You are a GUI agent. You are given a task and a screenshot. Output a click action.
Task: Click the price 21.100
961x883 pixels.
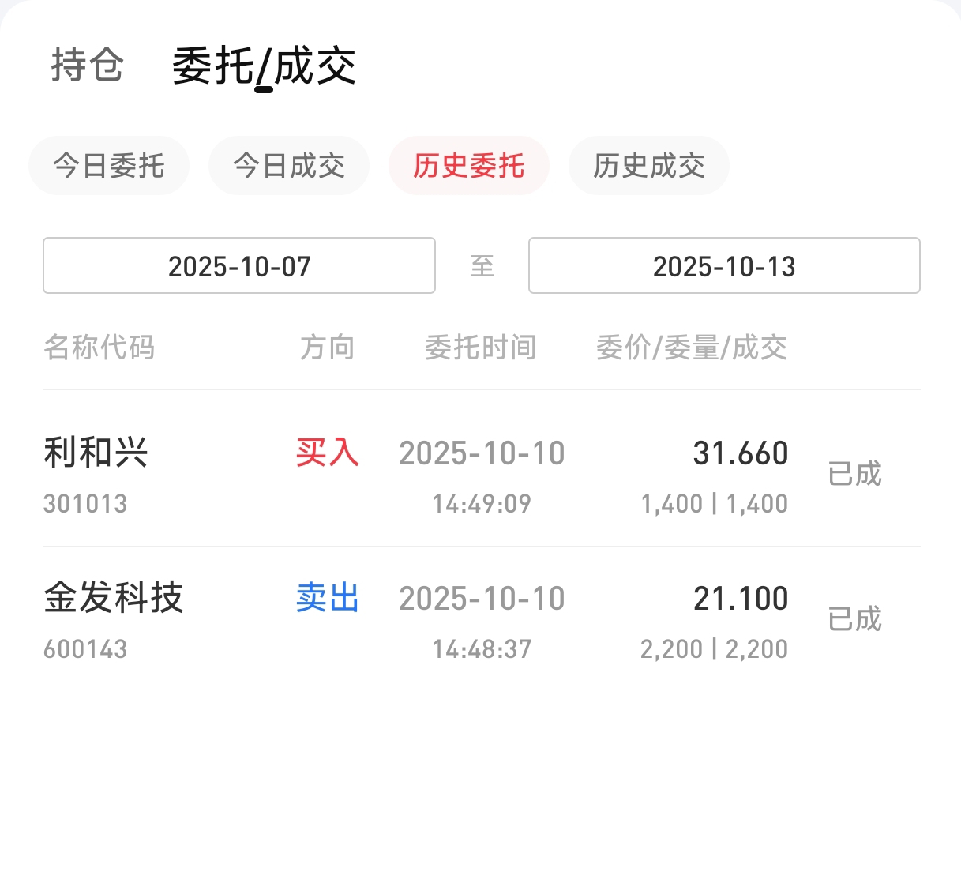(741, 599)
